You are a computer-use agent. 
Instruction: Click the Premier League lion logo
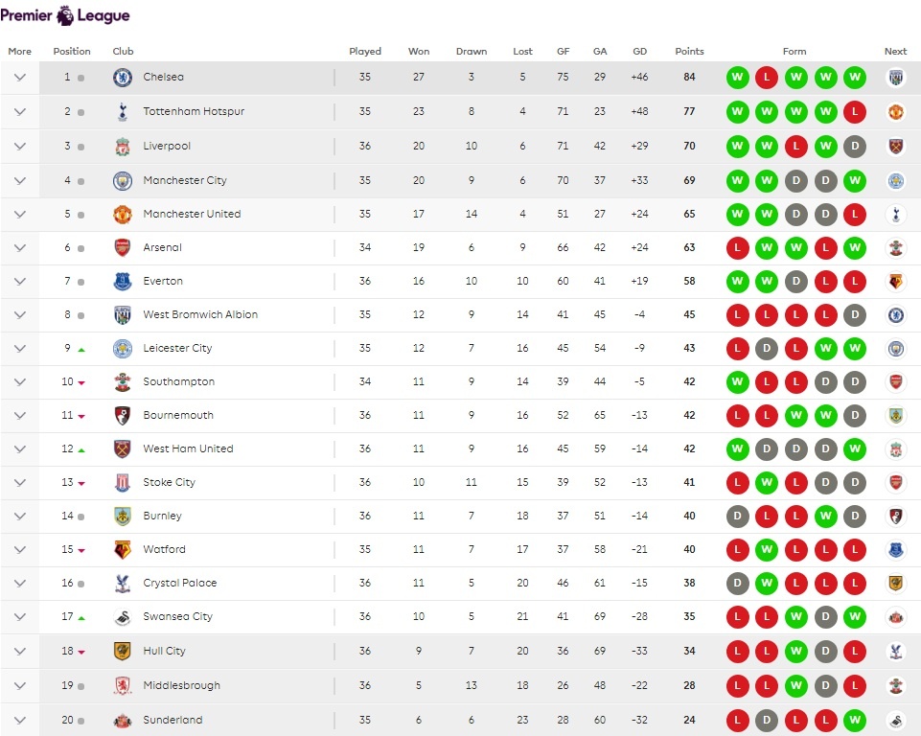pyautogui.click(x=65, y=15)
